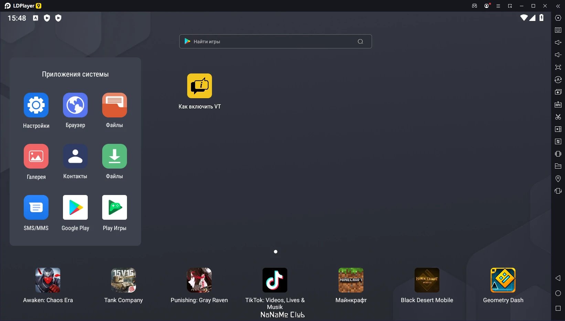This screenshot has height=321, width=565.
Task: Open the Контакты app
Action: click(x=75, y=156)
